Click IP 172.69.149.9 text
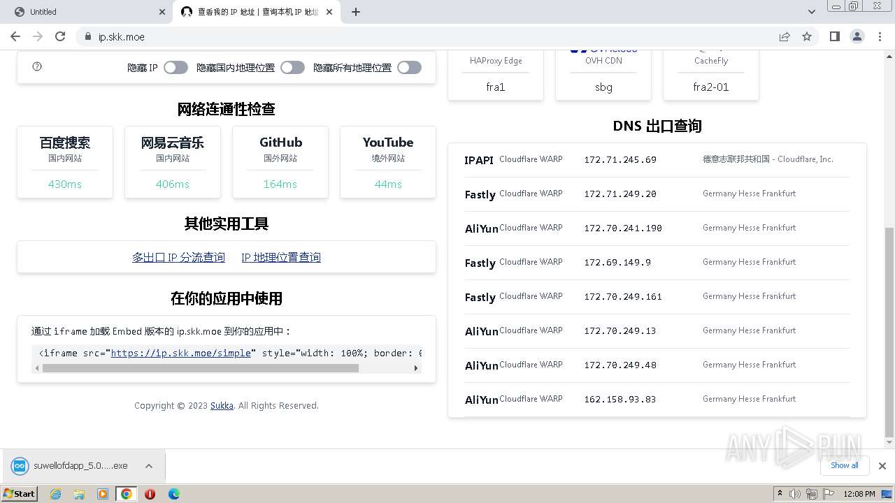Viewport: 895px width, 503px height. tap(617, 263)
